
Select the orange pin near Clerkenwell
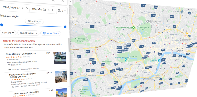pyautogui.click(x=187, y=33)
